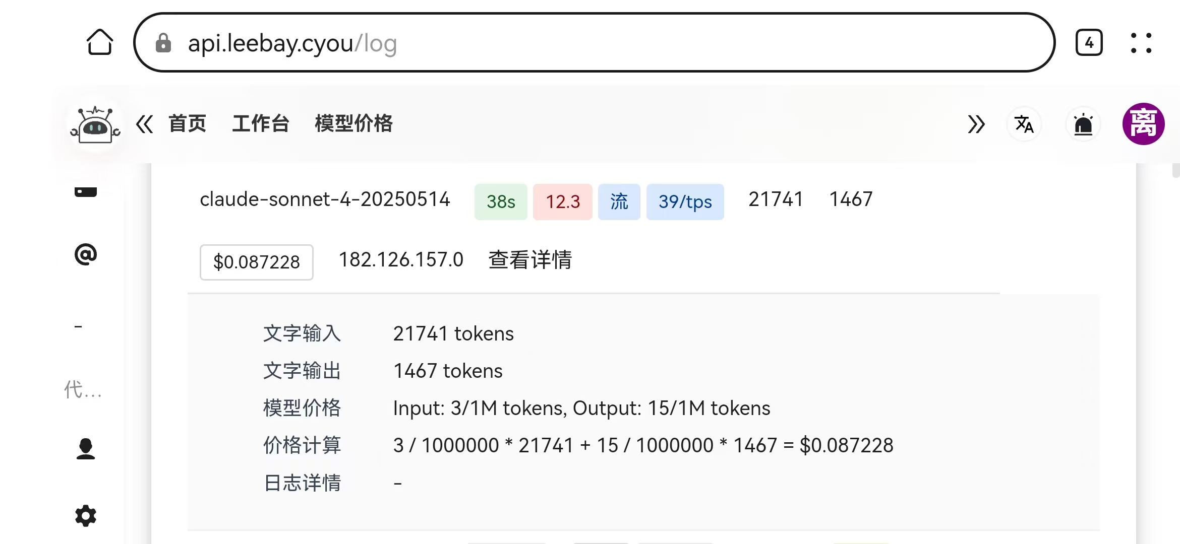Click the card icon in sidebar
1180x544 pixels.
click(x=86, y=191)
